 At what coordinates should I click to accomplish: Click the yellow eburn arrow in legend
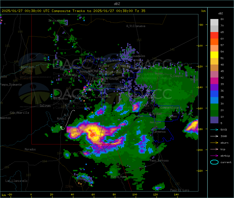(214, 143)
